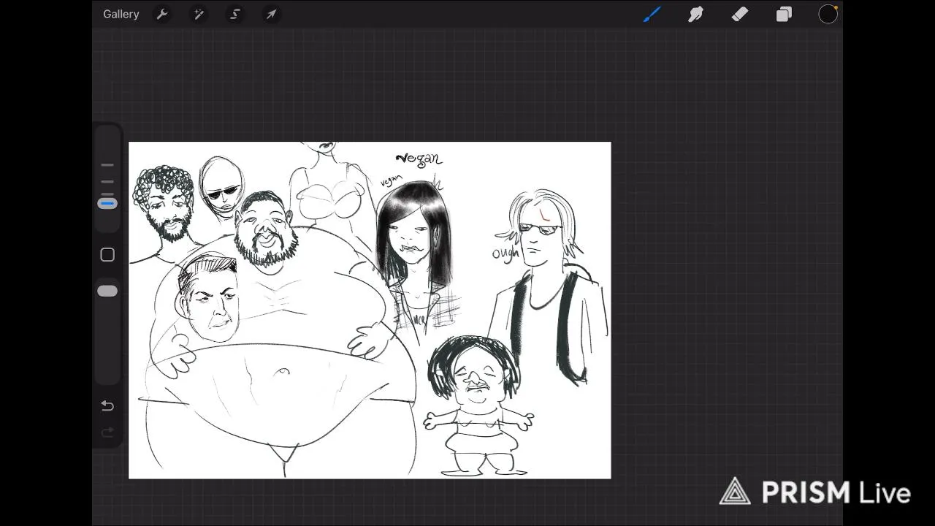
Task: Tap the square modify button in sidebar
Action: [x=107, y=255]
